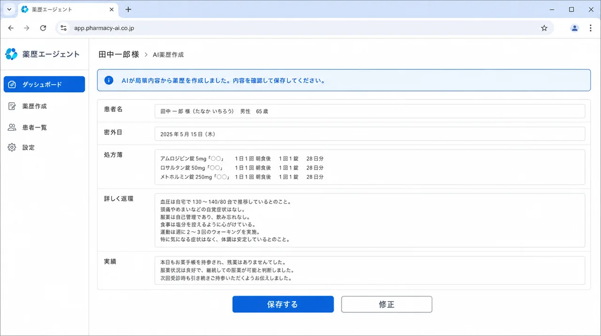Screen dimensions: 601x336
Task: Click the ロサルタン錠 50mg prescription line
Action: tap(242, 168)
